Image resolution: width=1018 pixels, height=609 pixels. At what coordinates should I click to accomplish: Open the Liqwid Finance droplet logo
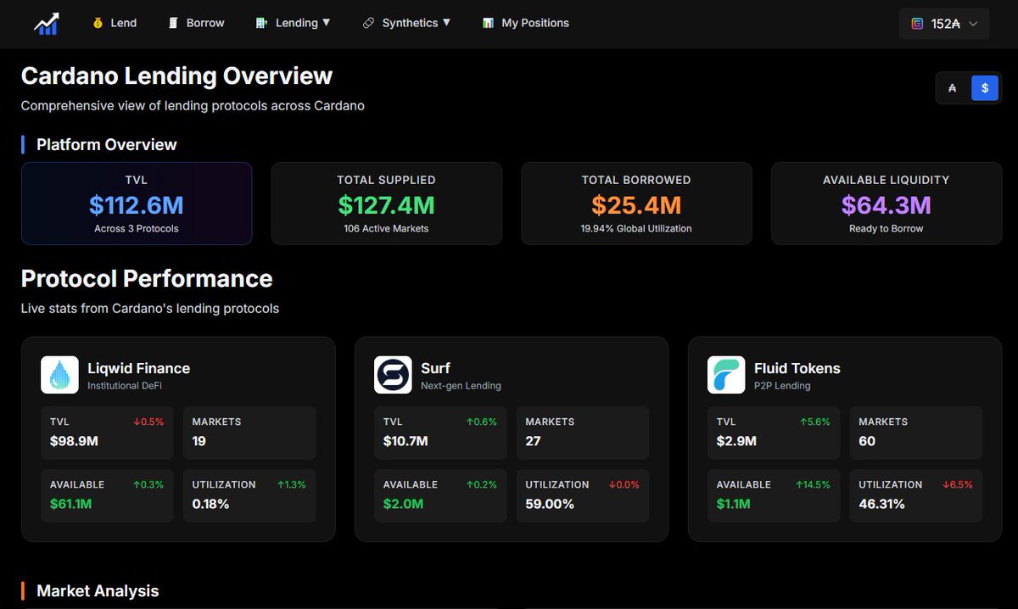click(59, 374)
